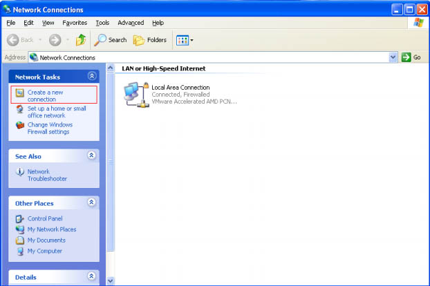Click the sidebar scroll down arrow
This screenshot has height=286, width=430.
pyautogui.click(x=110, y=281)
